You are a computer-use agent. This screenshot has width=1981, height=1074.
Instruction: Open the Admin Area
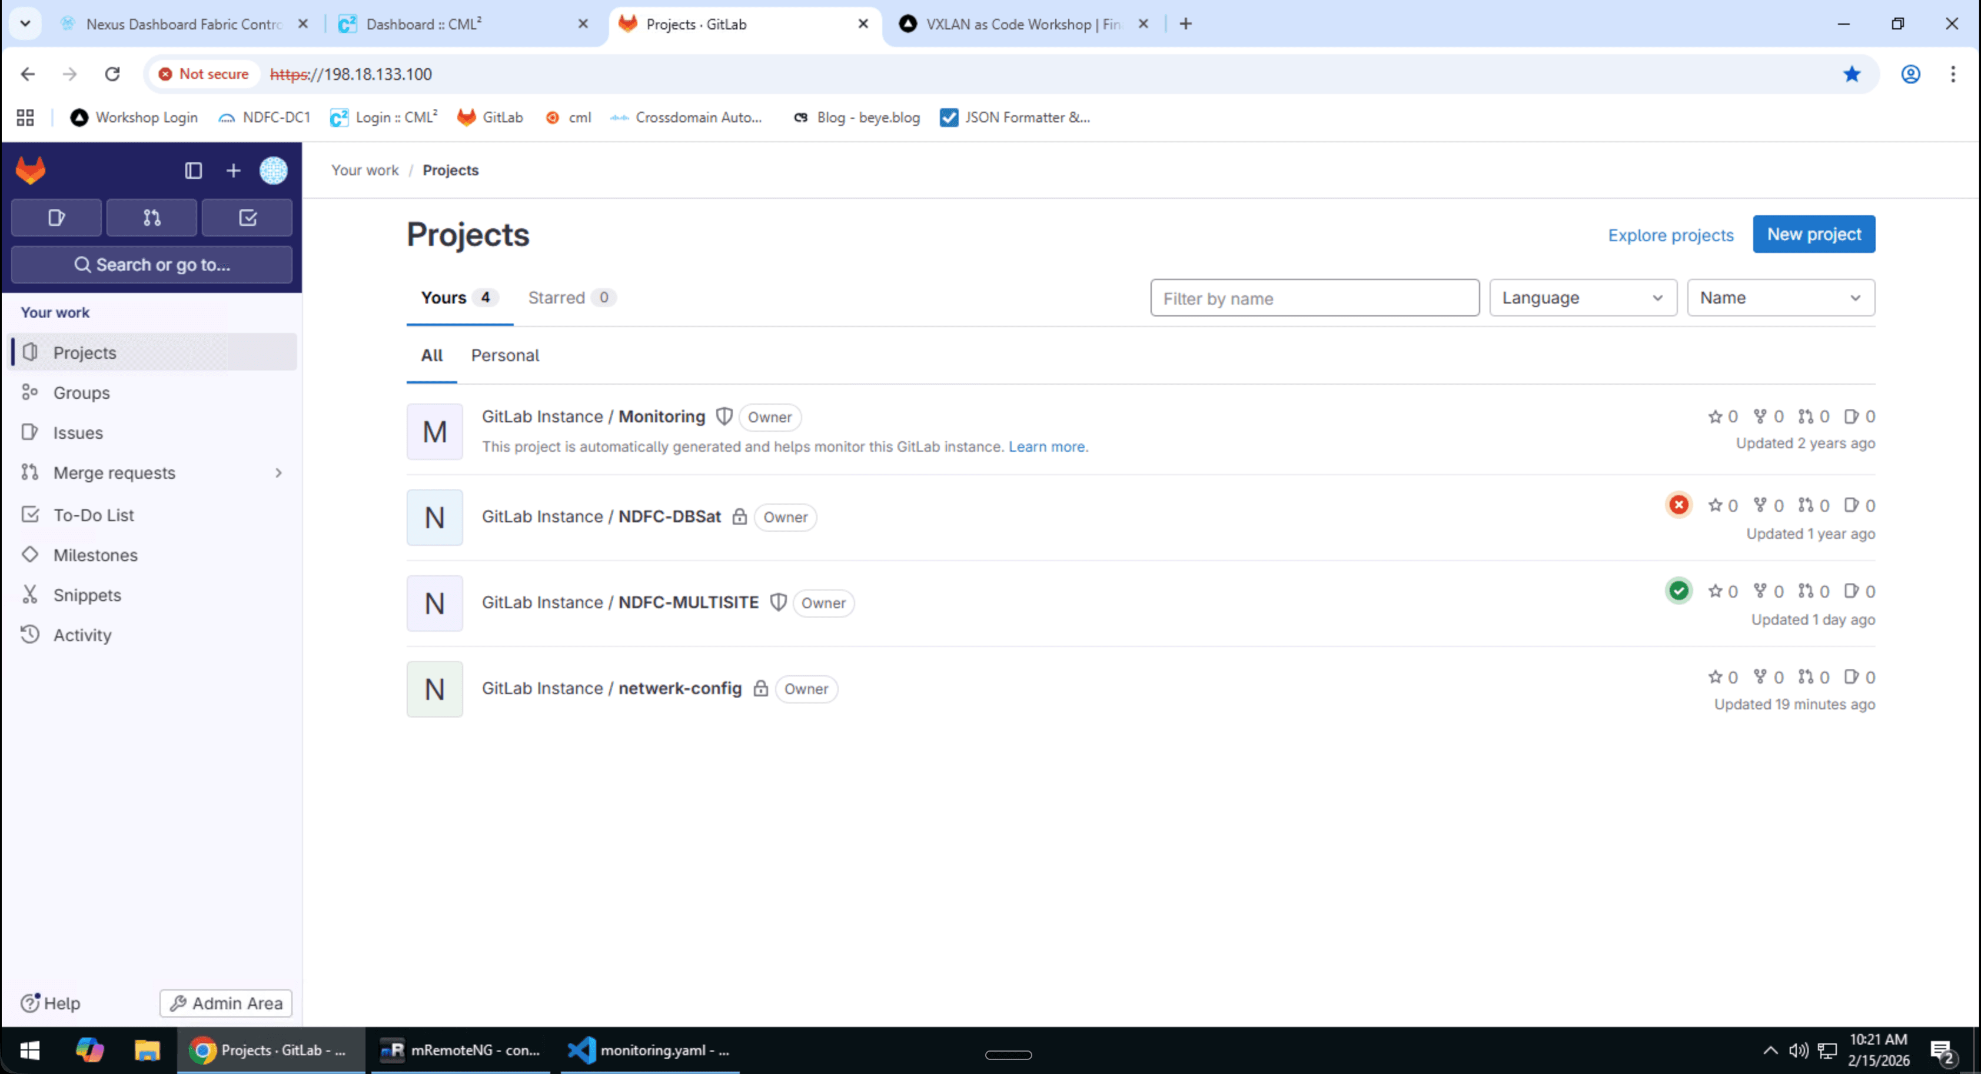click(x=225, y=1002)
